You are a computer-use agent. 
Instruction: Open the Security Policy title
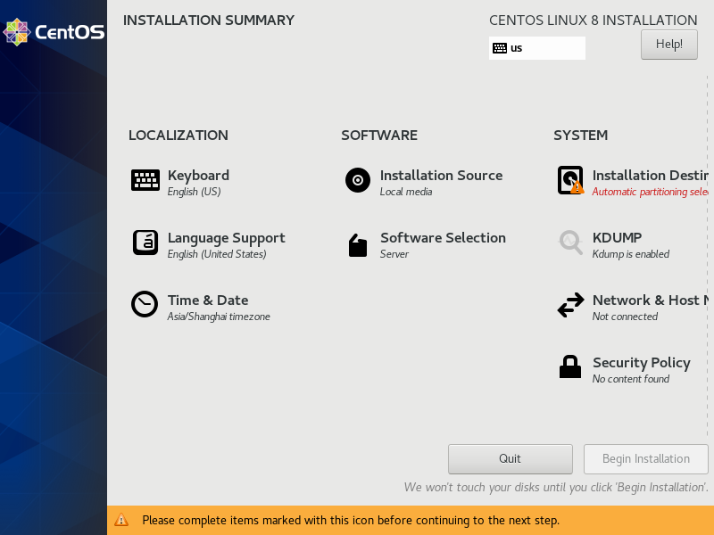[x=641, y=362]
